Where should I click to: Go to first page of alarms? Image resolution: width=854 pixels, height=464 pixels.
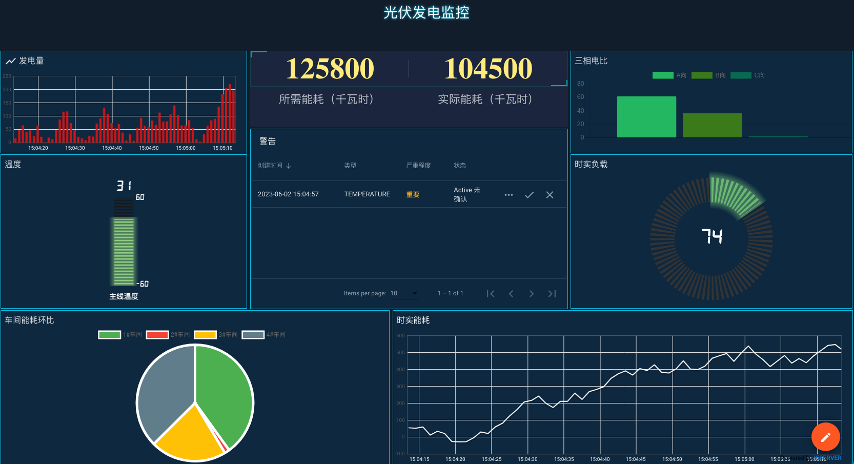(x=491, y=294)
